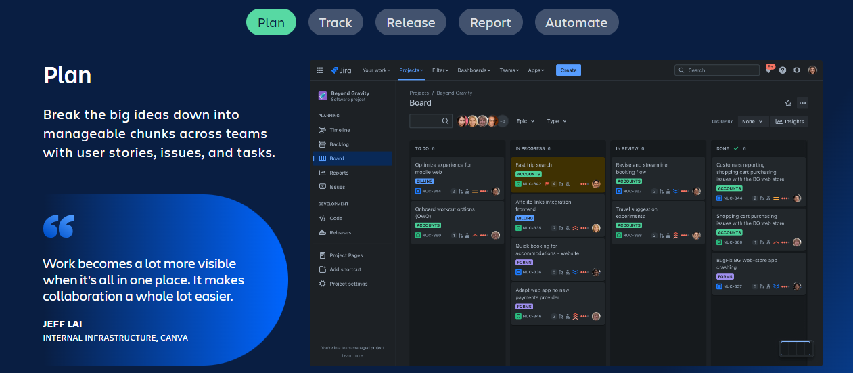Viewport: 853px width, 373px height.
Task: Star the board with the star icon
Action: pyautogui.click(x=788, y=103)
